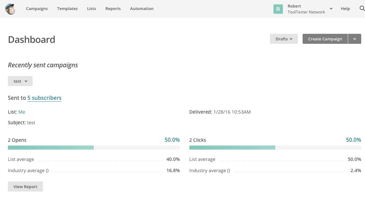Click the Subject: test text
Screen dimensions: 365x205
[21, 122]
